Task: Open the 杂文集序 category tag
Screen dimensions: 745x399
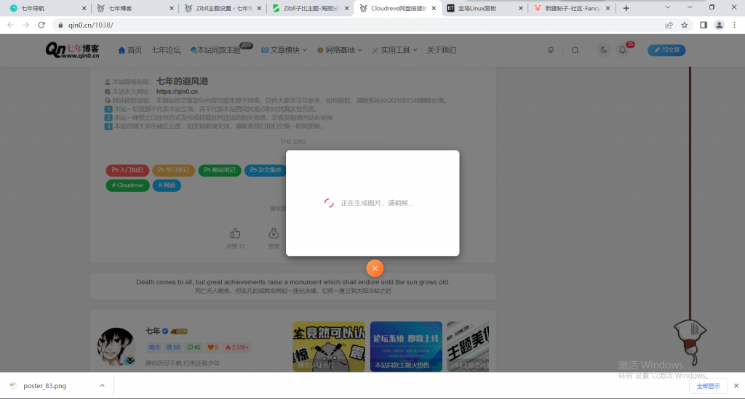Action: [x=266, y=170]
